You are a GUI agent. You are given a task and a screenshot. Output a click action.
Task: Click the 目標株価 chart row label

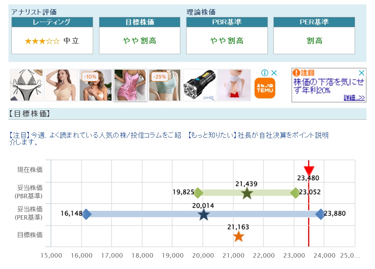(x=30, y=235)
